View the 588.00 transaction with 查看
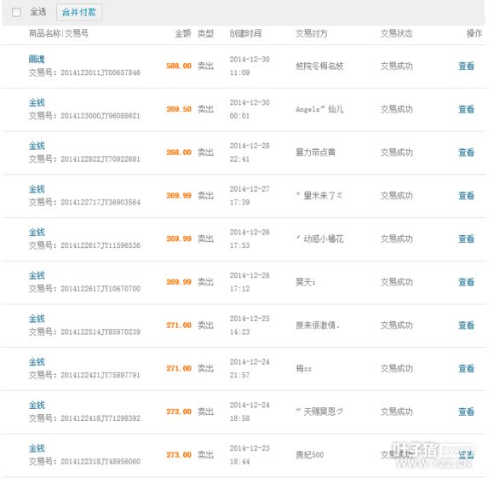 (466, 66)
